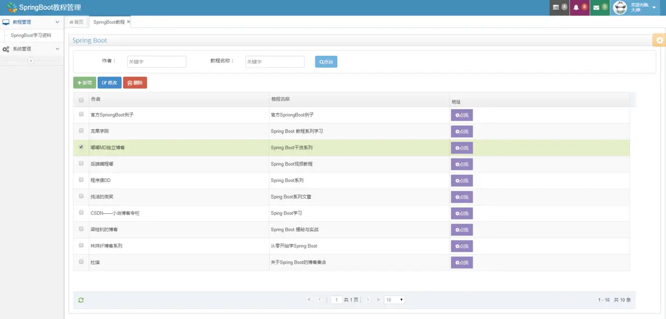Screen dimensions: 666x319
Task: Check the 后端编程嘟 row checkbox
Action: [81, 163]
